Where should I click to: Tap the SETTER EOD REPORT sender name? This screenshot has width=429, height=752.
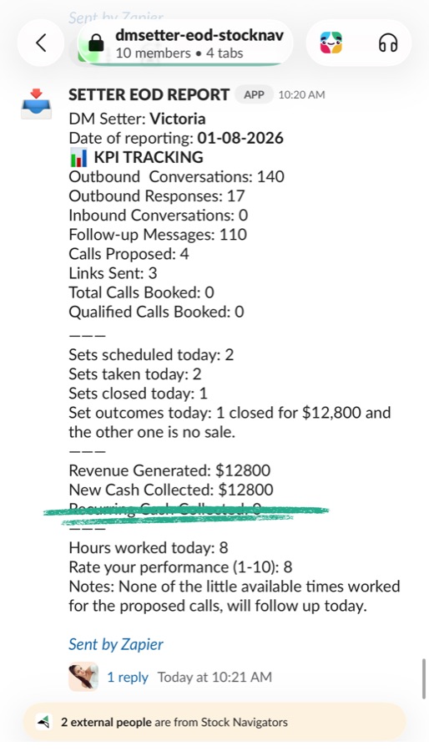(x=149, y=94)
